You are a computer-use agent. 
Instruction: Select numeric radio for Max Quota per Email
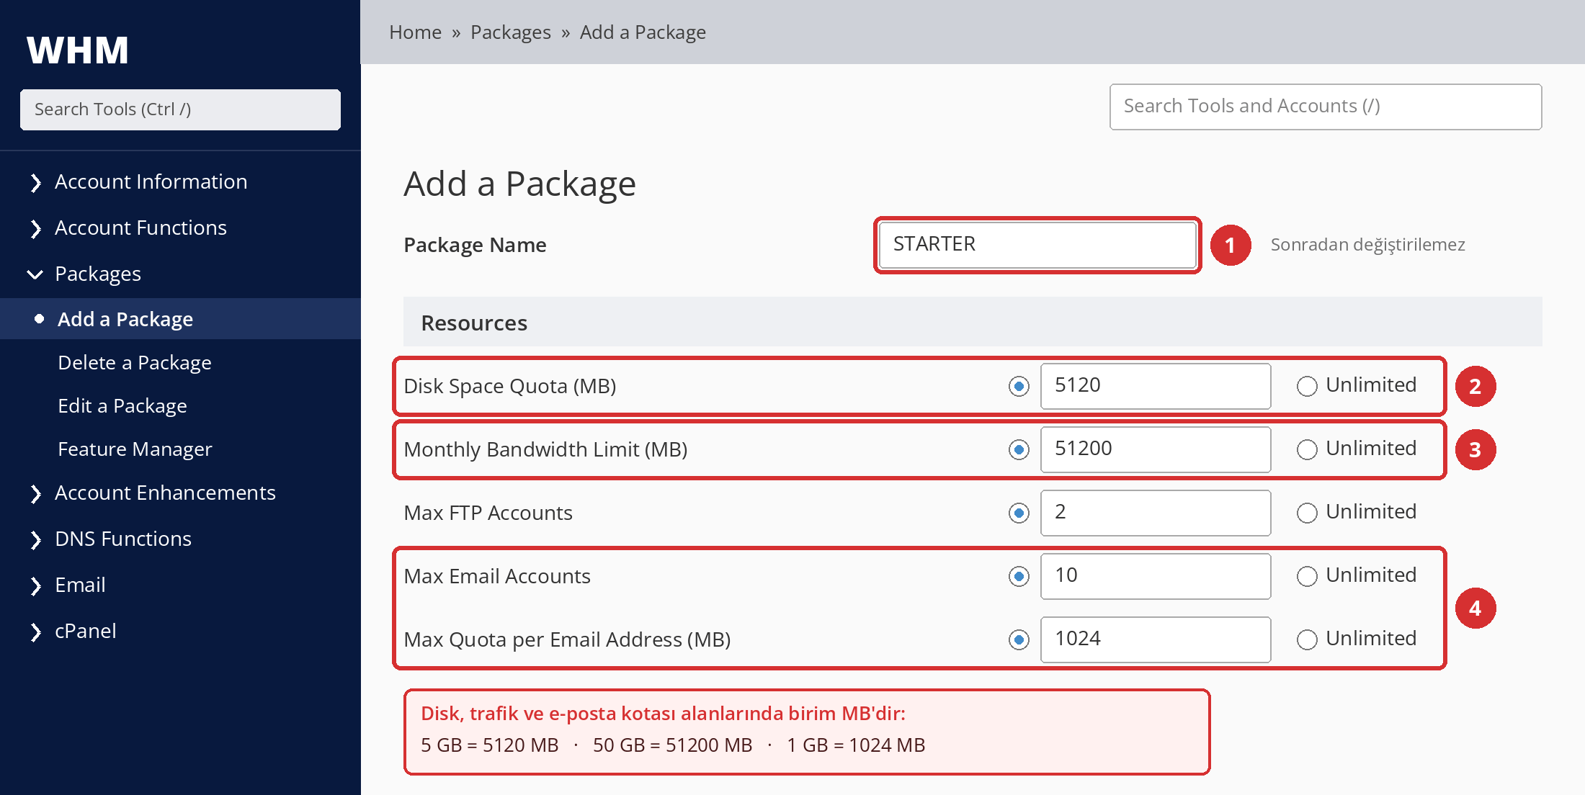coord(1019,640)
